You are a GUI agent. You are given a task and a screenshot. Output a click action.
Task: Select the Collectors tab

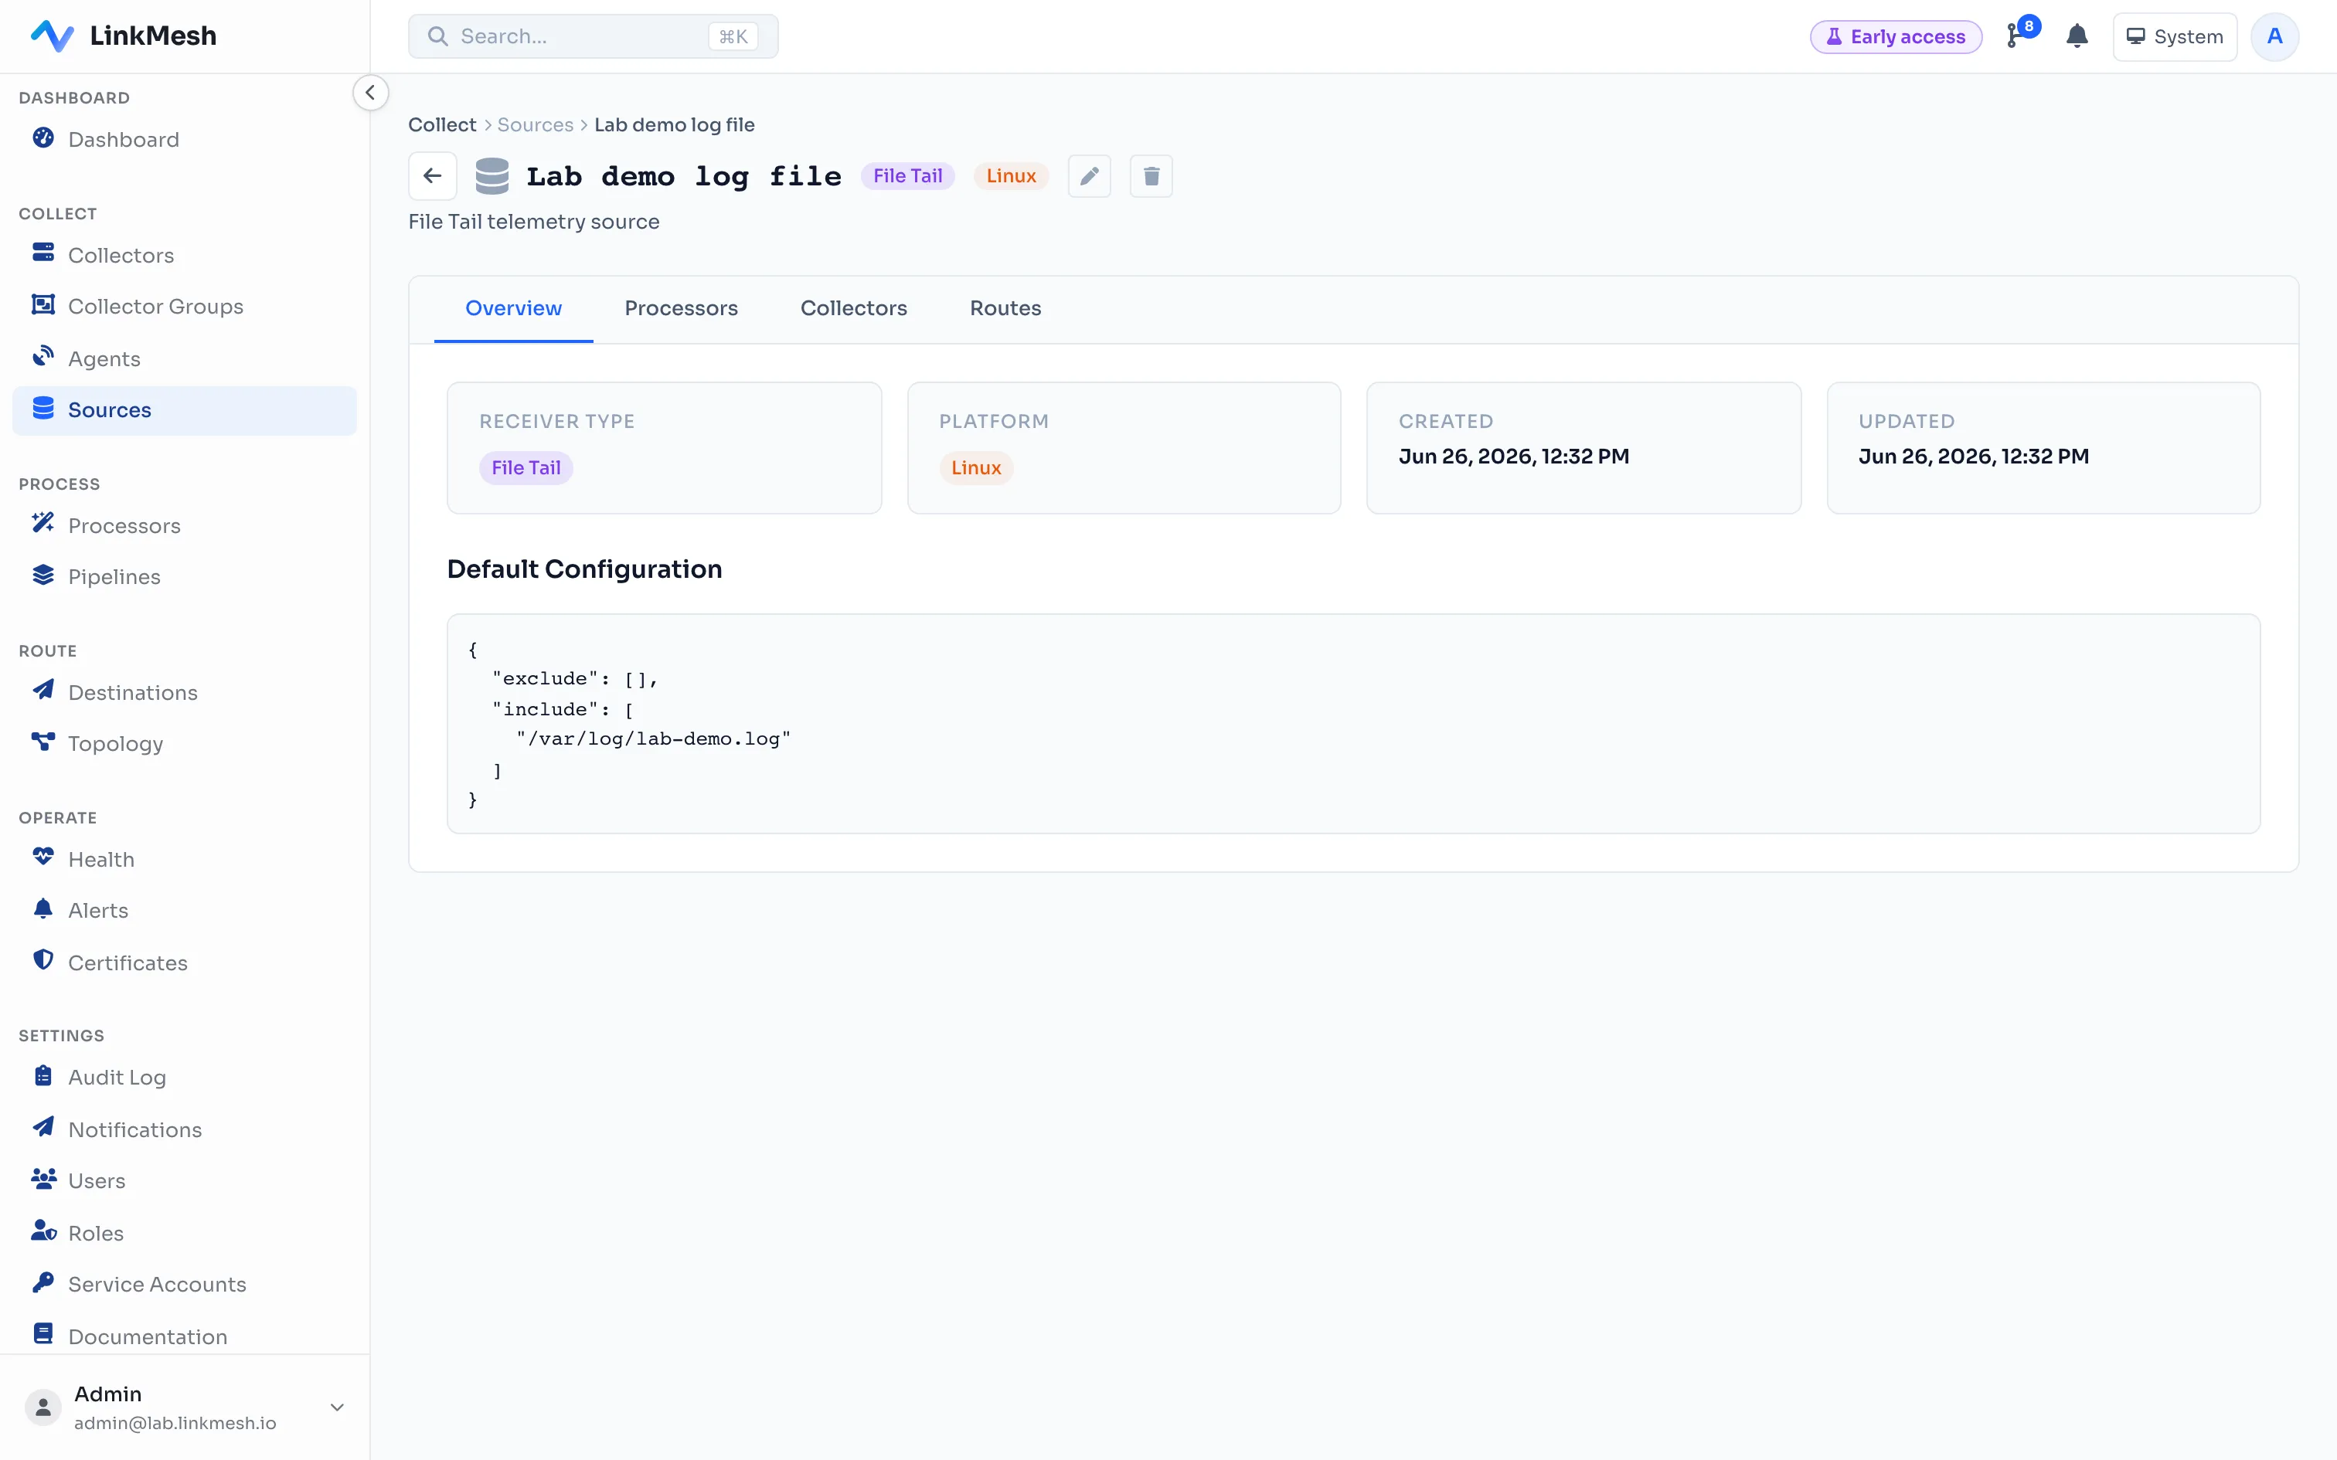point(854,308)
